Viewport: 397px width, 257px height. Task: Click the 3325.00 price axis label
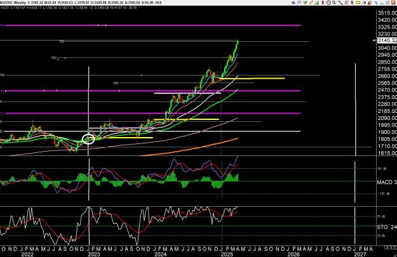(x=387, y=27)
